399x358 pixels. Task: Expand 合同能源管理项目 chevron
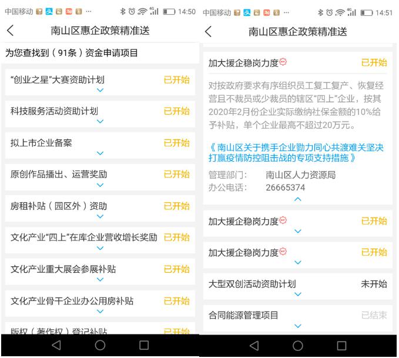tap(298, 326)
